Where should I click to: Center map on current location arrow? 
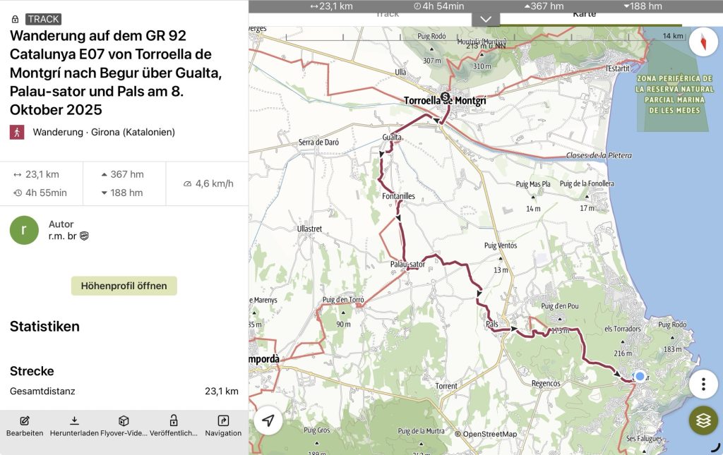click(268, 420)
